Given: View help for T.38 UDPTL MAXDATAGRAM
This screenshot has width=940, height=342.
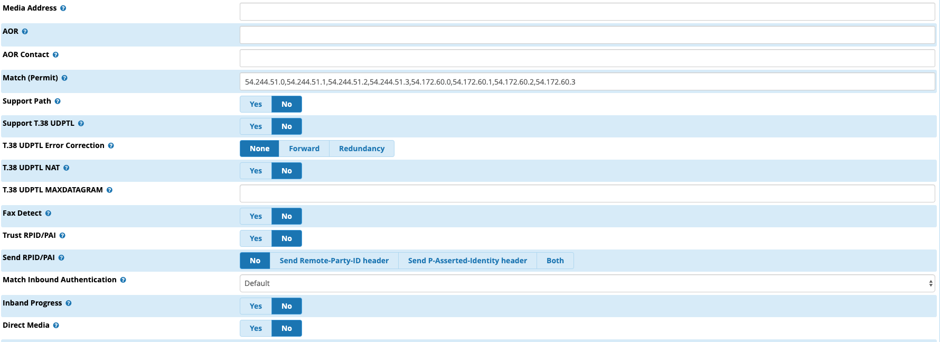Looking at the screenshot, I should pos(109,190).
